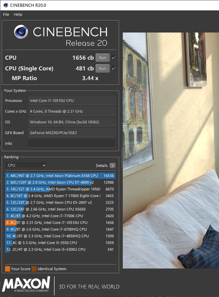219x297 pixels.
Task: Click the OS field Windows 10, 64 Bit
Action: (x=72, y=122)
